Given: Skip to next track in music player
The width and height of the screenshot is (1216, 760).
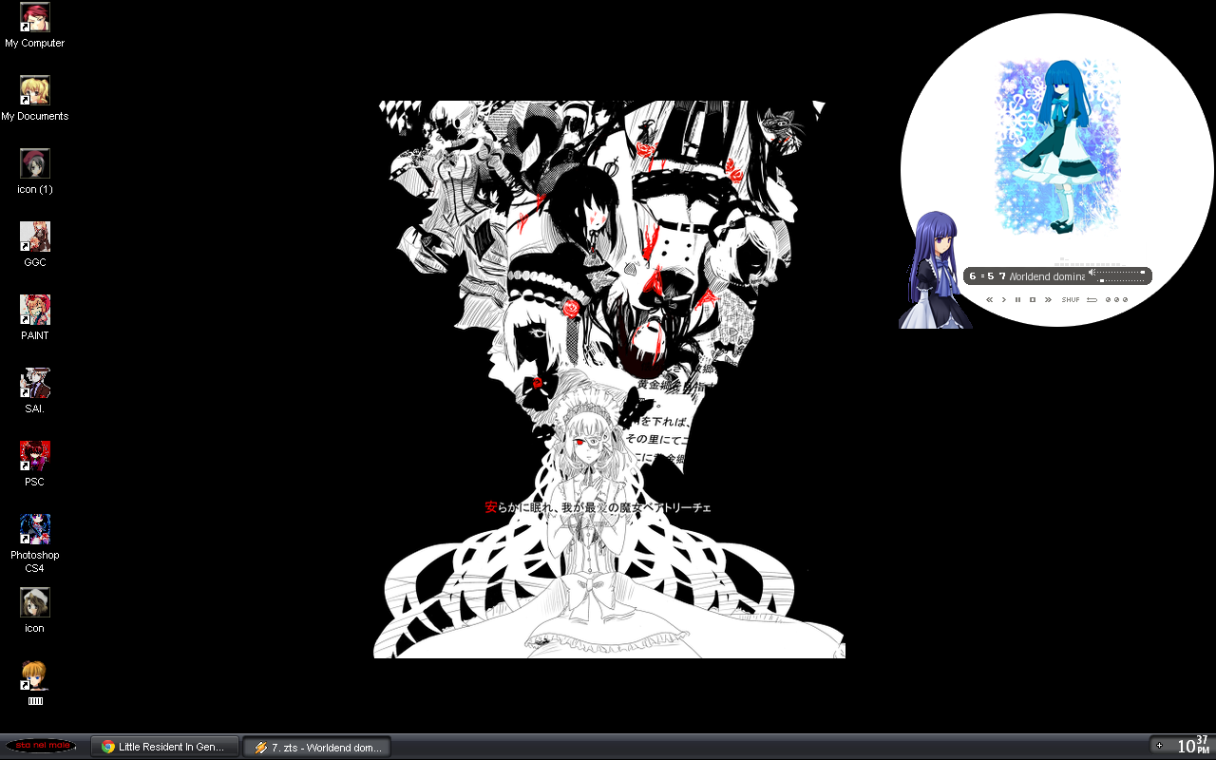Looking at the screenshot, I should tap(1048, 300).
